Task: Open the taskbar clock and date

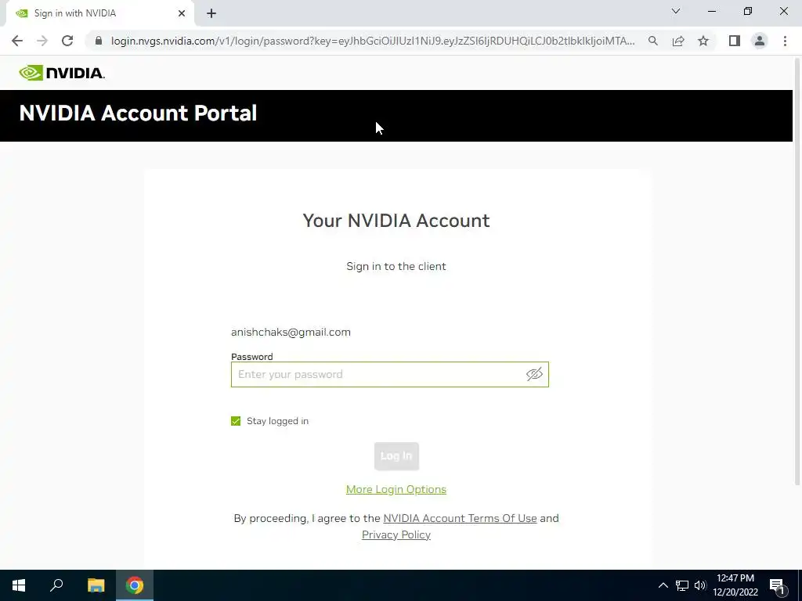Action: pyautogui.click(x=735, y=585)
